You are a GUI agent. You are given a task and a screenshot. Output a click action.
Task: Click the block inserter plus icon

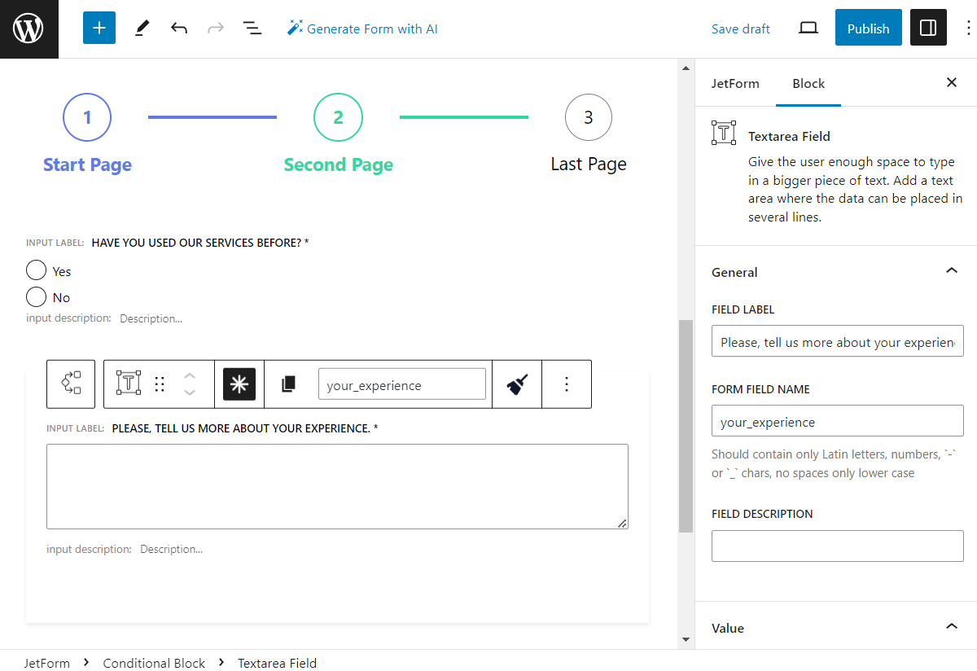[x=99, y=27]
